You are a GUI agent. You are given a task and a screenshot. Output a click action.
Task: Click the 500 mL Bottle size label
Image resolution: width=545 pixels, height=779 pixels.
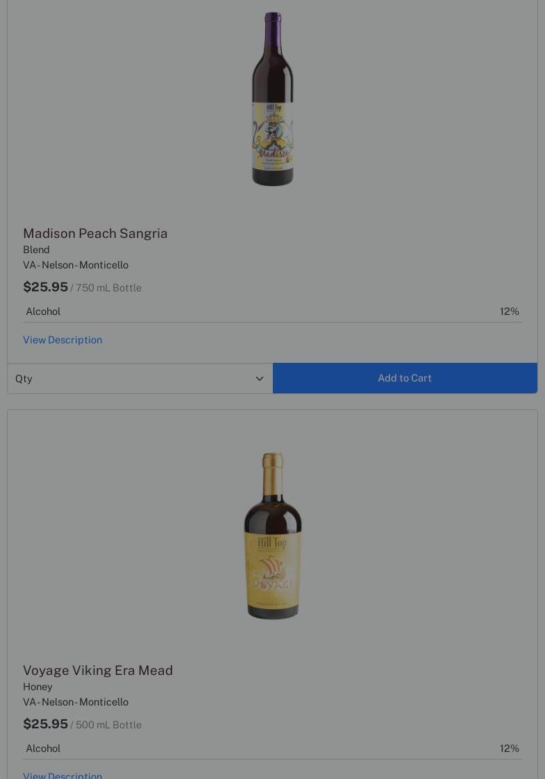click(x=108, y=725)
